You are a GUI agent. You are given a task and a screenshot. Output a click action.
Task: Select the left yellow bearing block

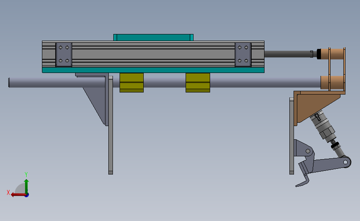[132, 83]
